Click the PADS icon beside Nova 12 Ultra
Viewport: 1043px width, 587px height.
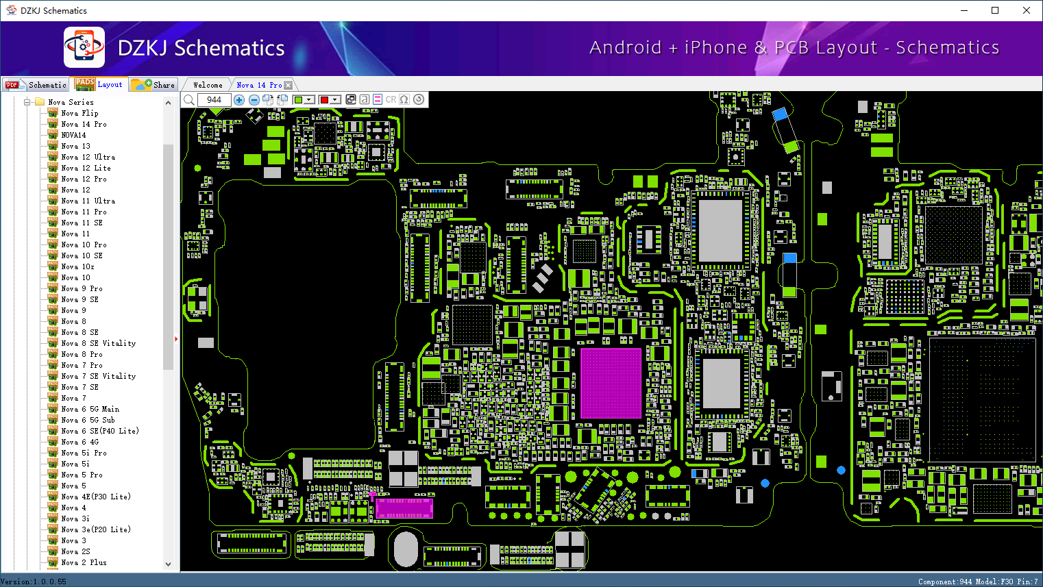pos(53,157)
